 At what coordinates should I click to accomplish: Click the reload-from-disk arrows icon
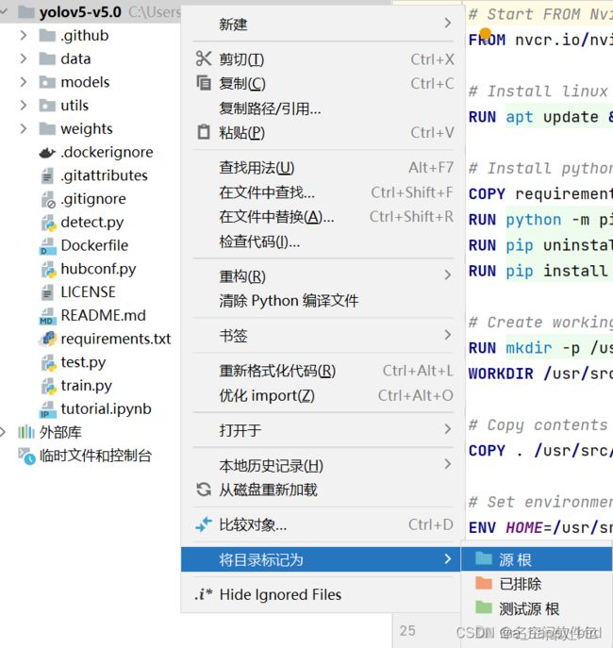point(204,490)
